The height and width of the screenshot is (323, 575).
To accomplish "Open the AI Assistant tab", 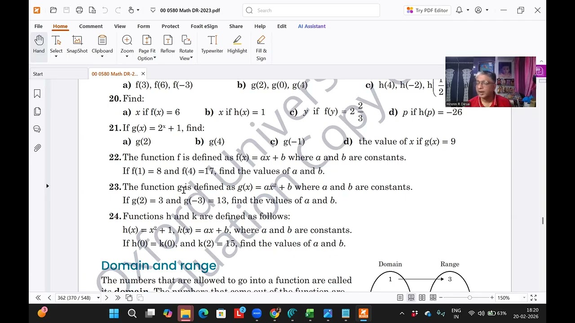I will [312, 26].
